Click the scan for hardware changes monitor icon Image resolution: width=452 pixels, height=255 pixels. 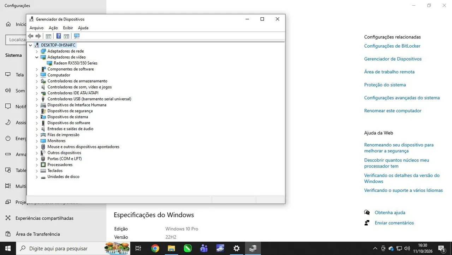coord(77,36)
